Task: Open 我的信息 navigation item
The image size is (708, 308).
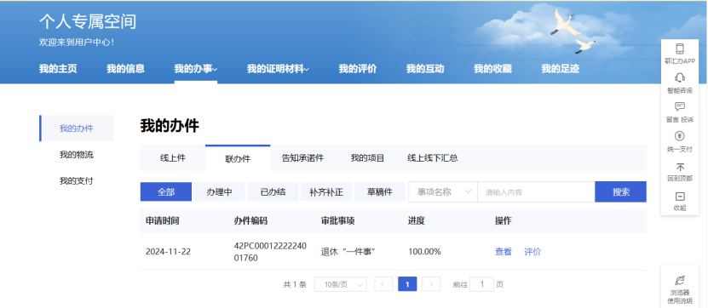Action: 125,69
